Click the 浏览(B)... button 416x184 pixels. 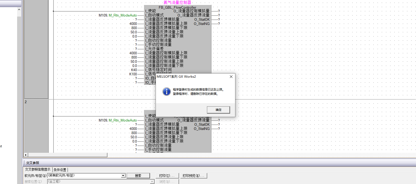[167, 182]
